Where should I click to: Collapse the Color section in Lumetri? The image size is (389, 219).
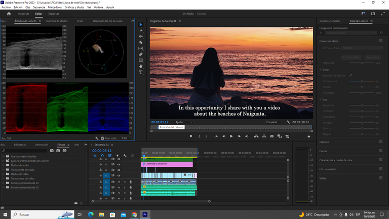click(x=321, y=69)
